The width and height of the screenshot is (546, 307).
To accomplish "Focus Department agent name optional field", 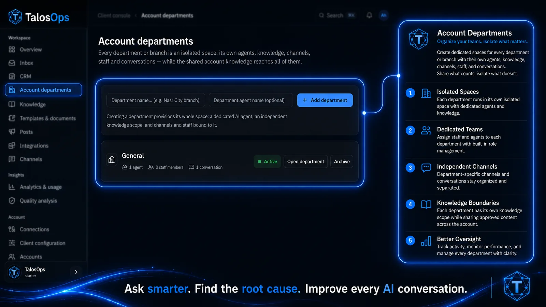I will click(x=251, y=100).
